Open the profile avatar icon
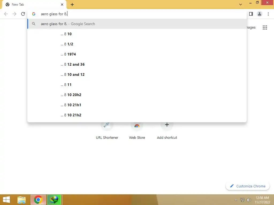274x205 pixels. coord(260,14)
